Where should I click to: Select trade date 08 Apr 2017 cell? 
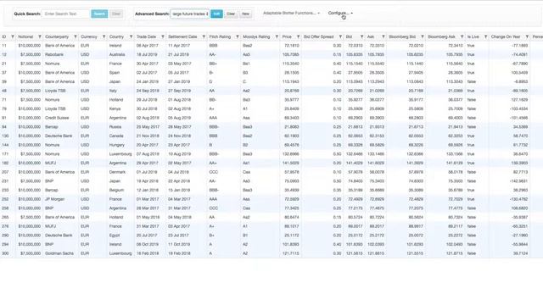coord(150,46)
